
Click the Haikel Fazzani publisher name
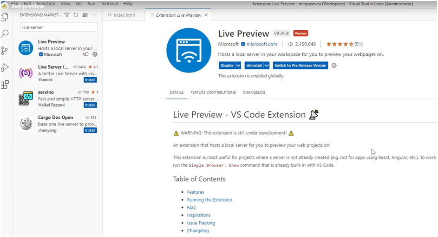52,105
